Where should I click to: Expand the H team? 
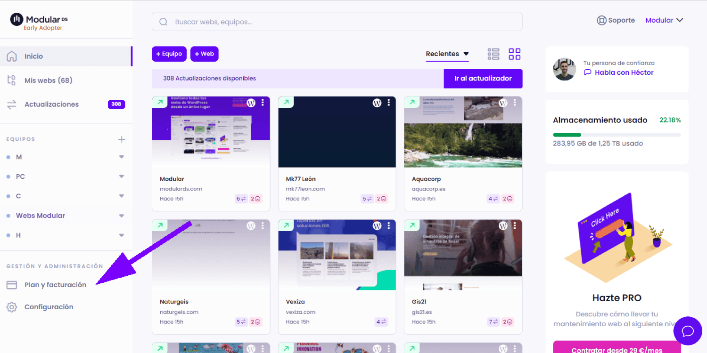(x=122, y=235)
